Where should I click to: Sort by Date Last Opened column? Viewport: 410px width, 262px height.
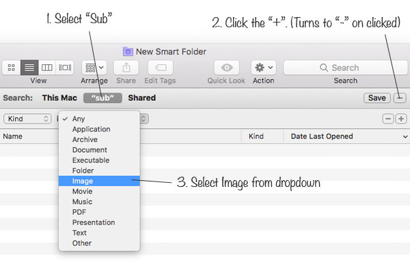[x=322, y=136]
